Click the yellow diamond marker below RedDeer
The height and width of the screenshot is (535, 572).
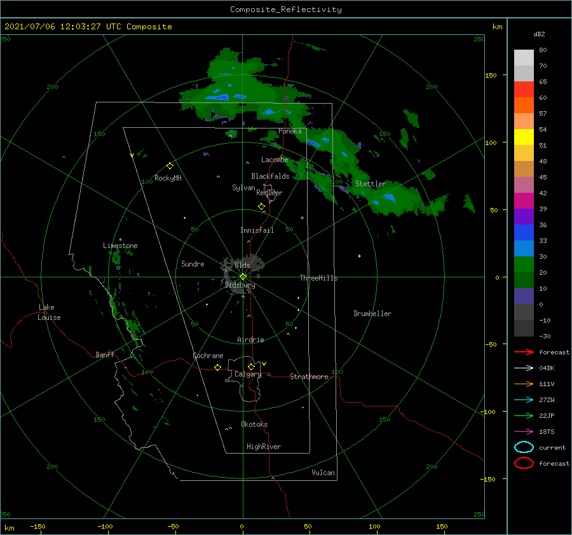pyautogui.click(x=262, y=207)
